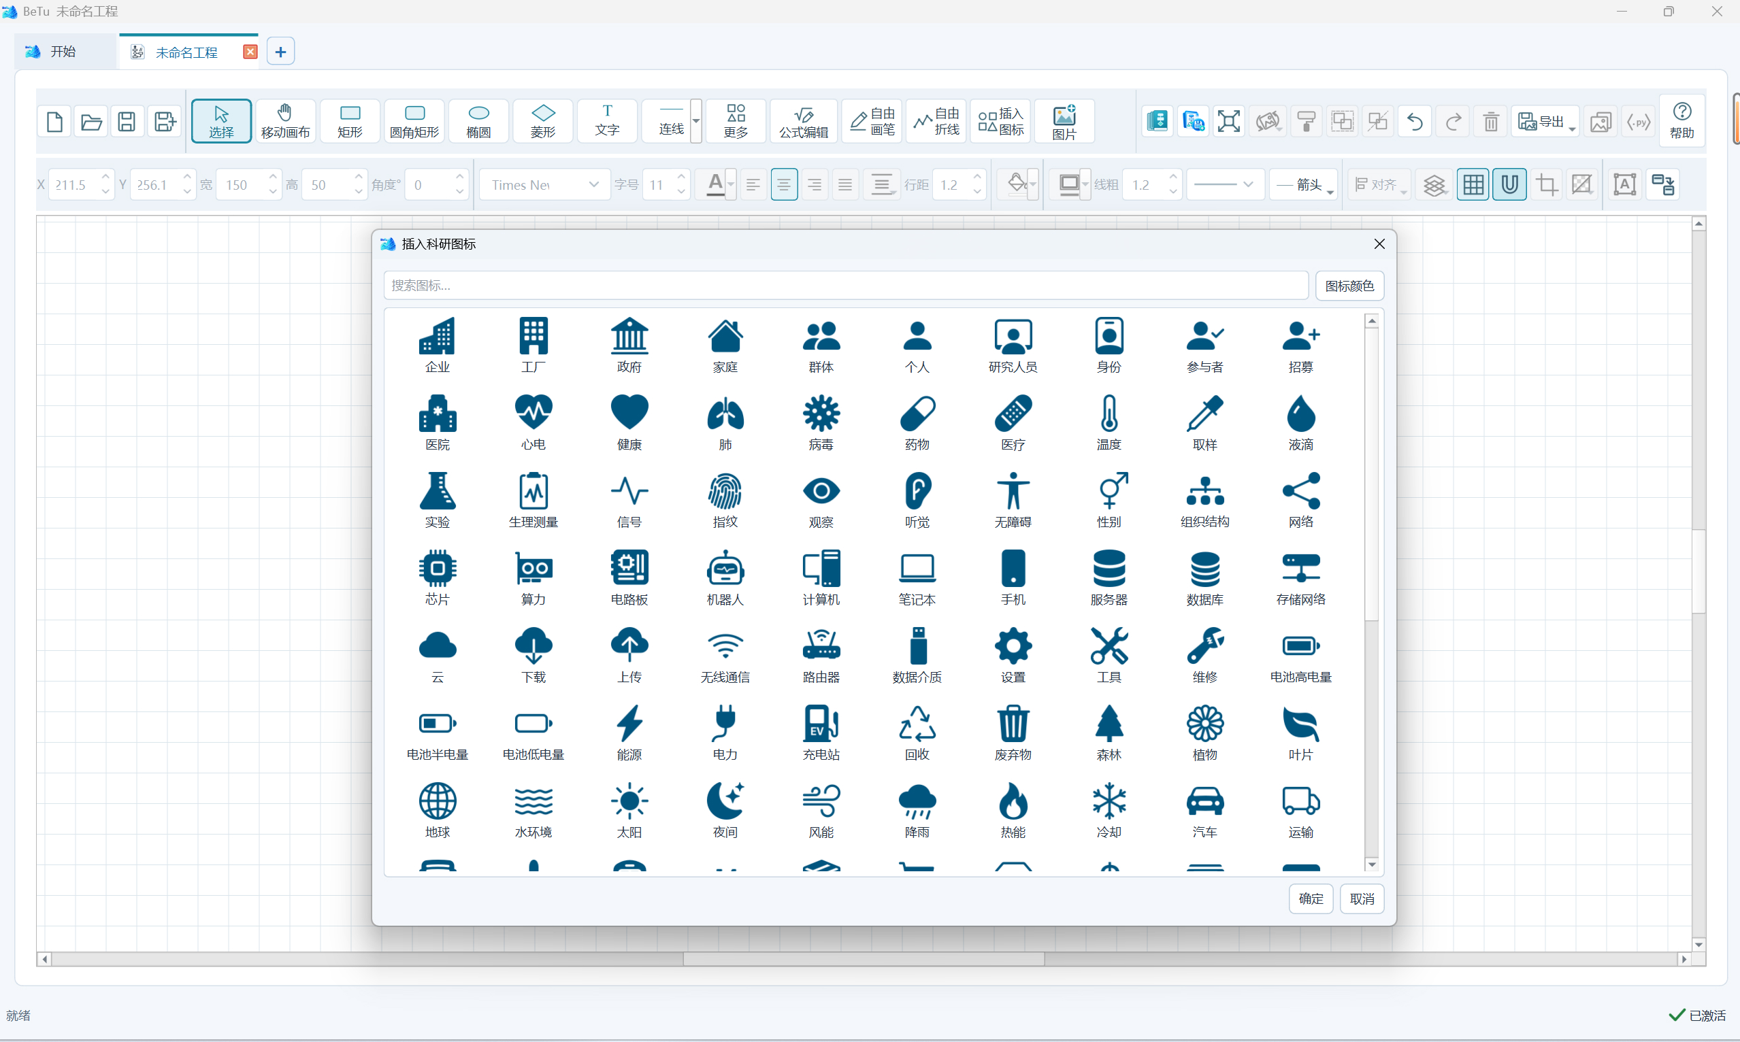Toggle the grid display button
This screenshot has height=1042, width=1740.
pos(1473,185)
